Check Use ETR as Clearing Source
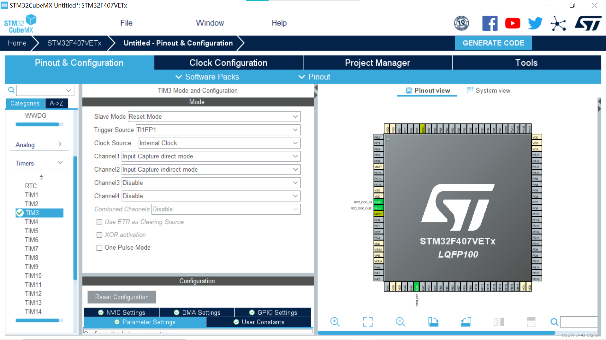The image size is (606, 340). tap(99, 222)
